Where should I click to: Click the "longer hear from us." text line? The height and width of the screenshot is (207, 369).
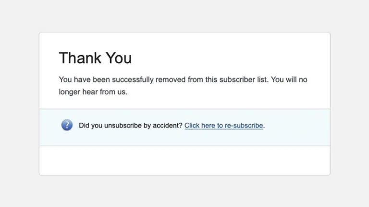pyautogui.click(x=93, y=92)
